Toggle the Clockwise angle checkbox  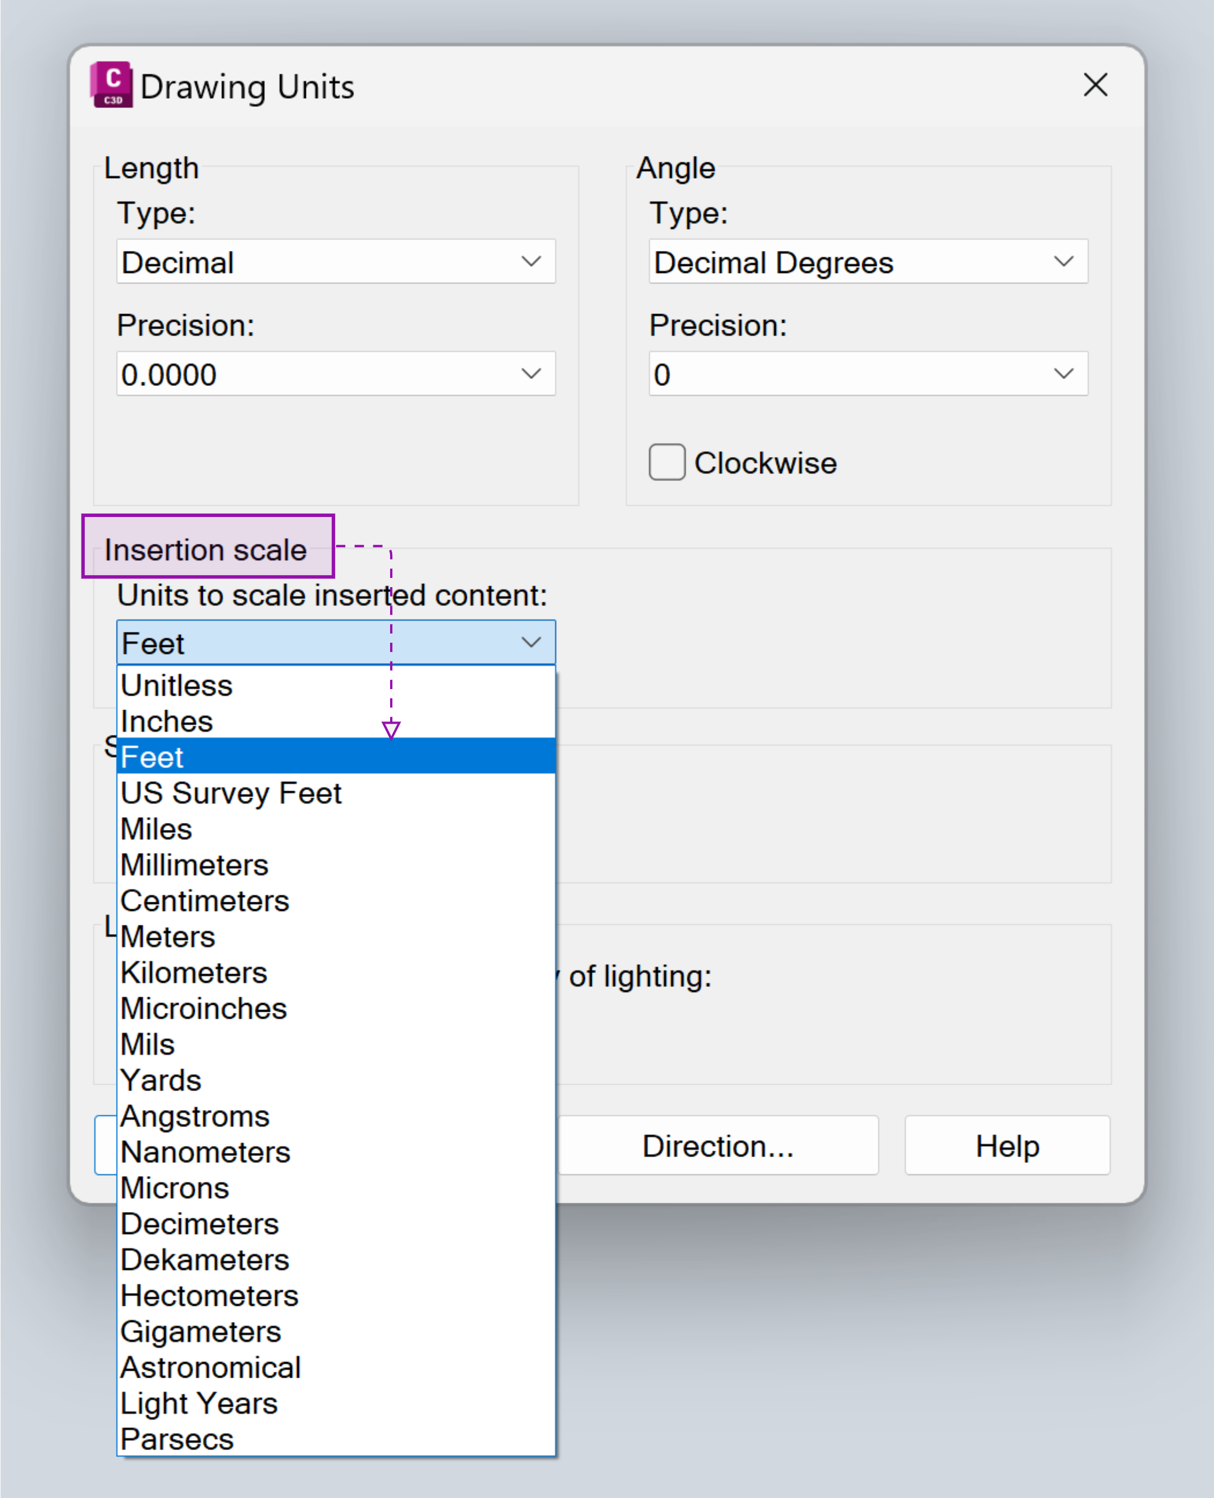tap(666, 462)
